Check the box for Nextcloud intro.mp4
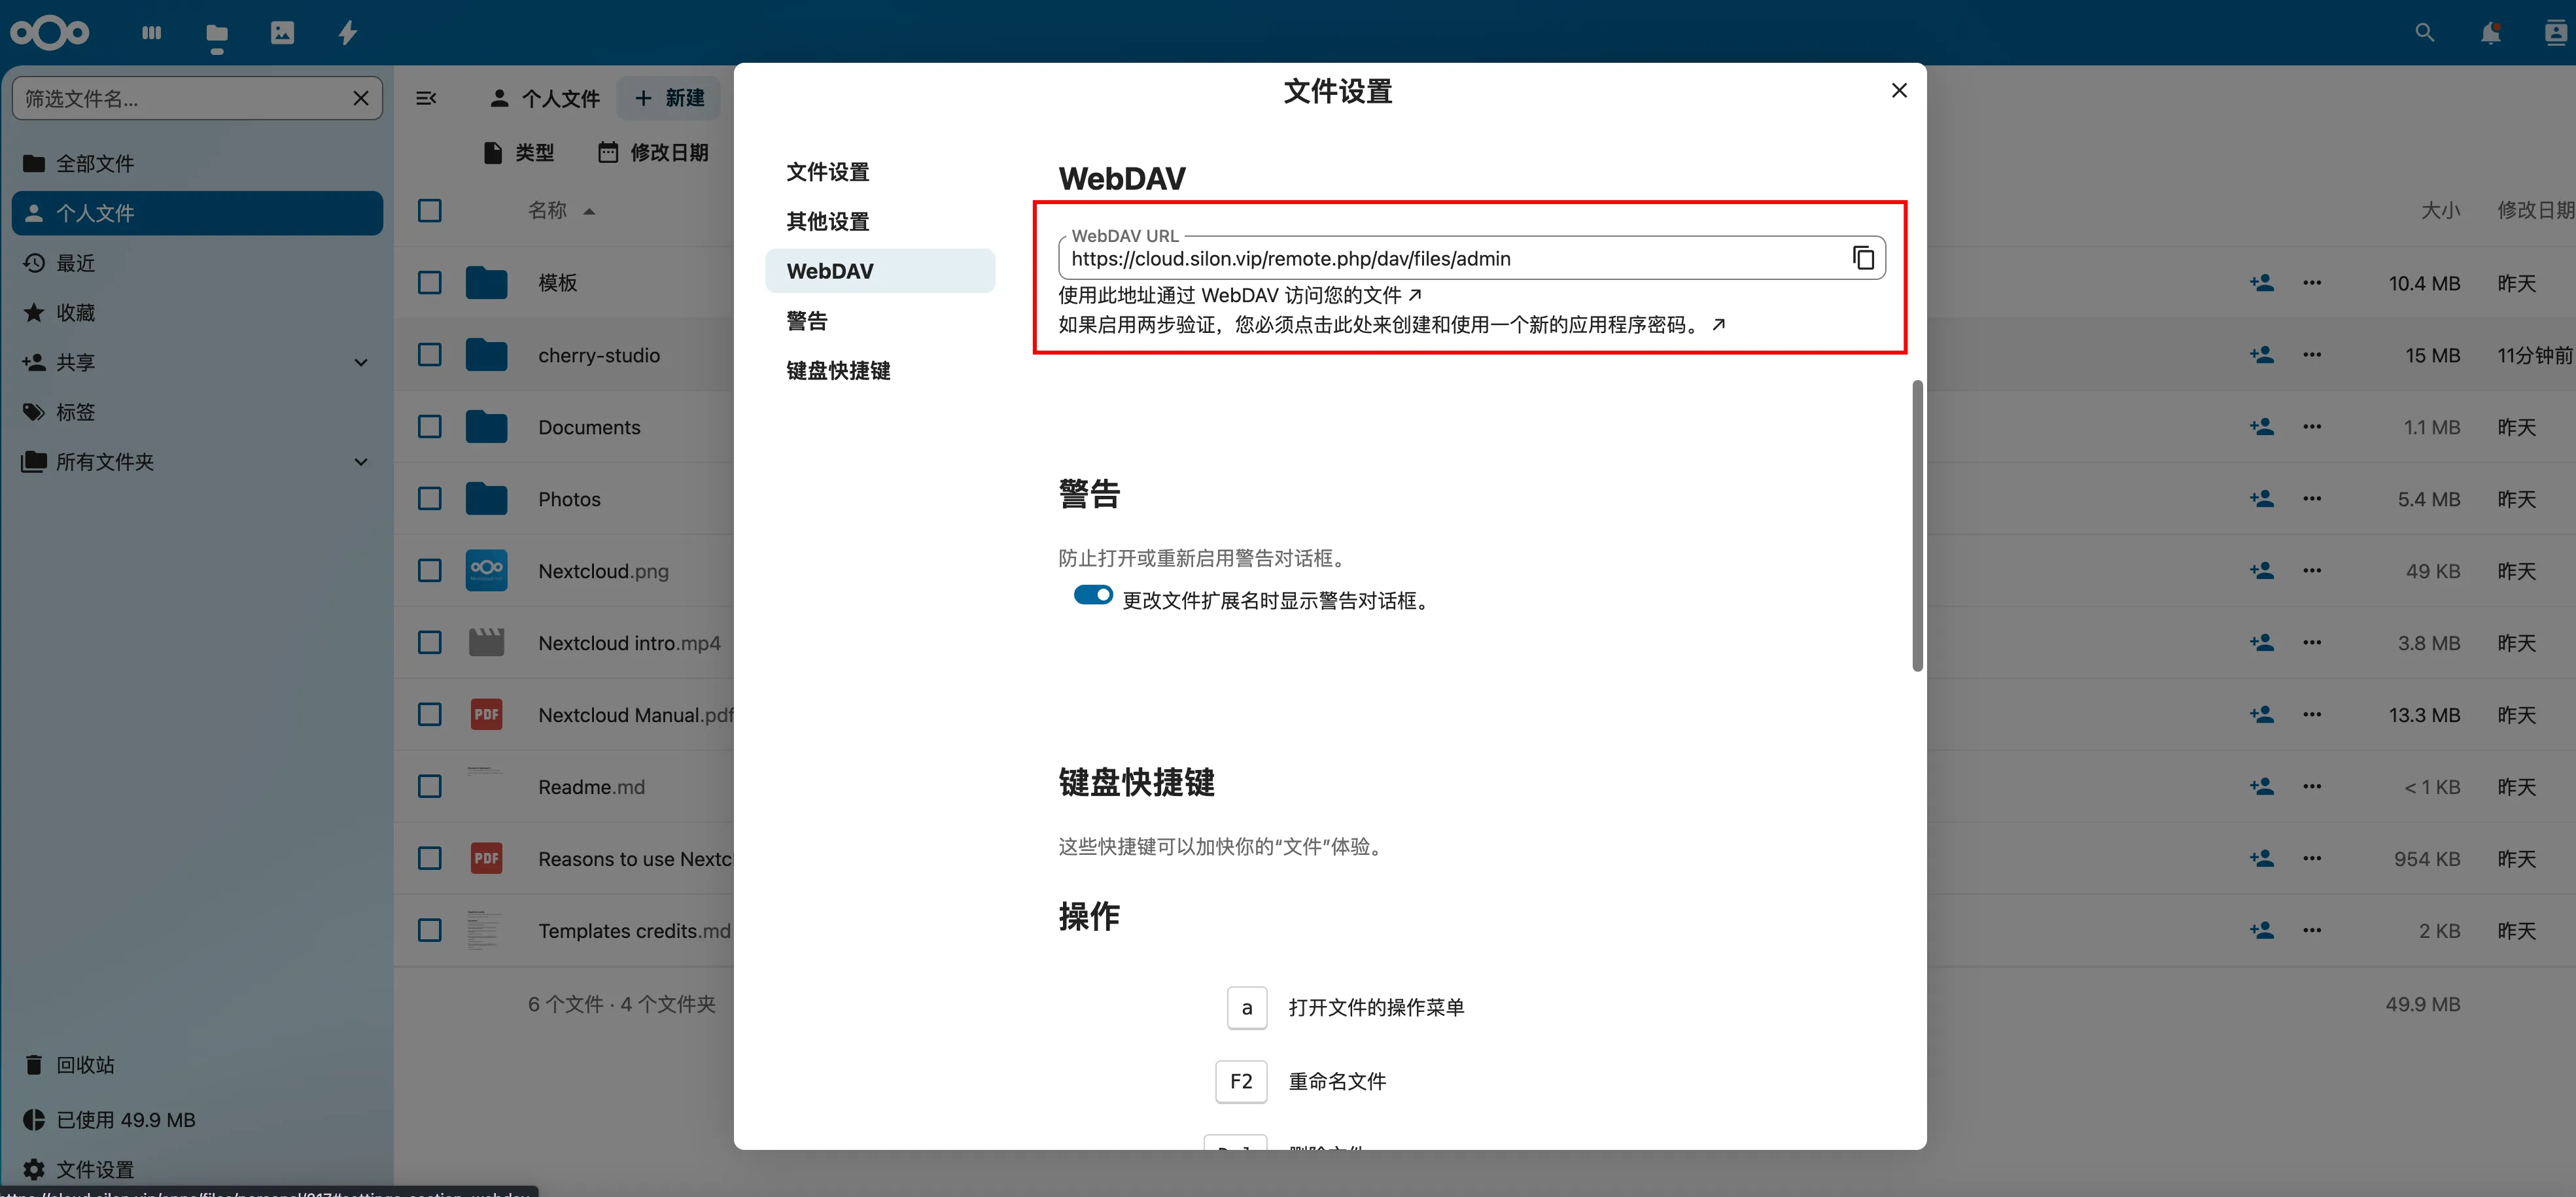 430,643
